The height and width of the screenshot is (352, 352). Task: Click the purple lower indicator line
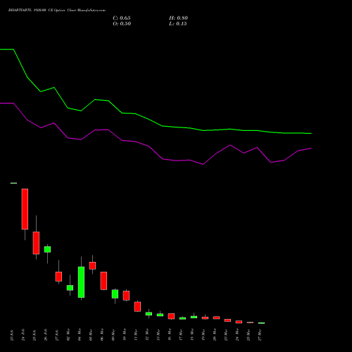162,158
